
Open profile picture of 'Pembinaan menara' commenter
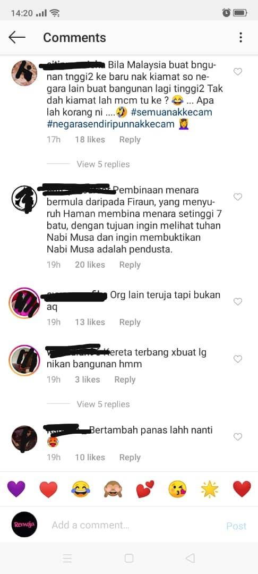(24, 199)
